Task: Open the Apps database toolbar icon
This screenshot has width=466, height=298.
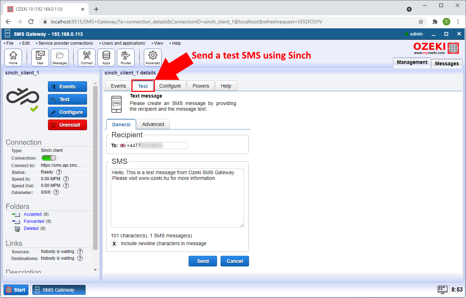Action: (106, 57)
